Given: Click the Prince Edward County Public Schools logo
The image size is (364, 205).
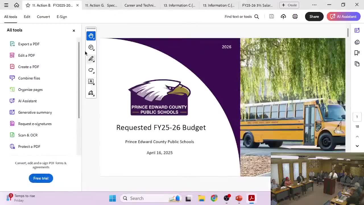Looking at the screenshot, I should click(159, 97).
